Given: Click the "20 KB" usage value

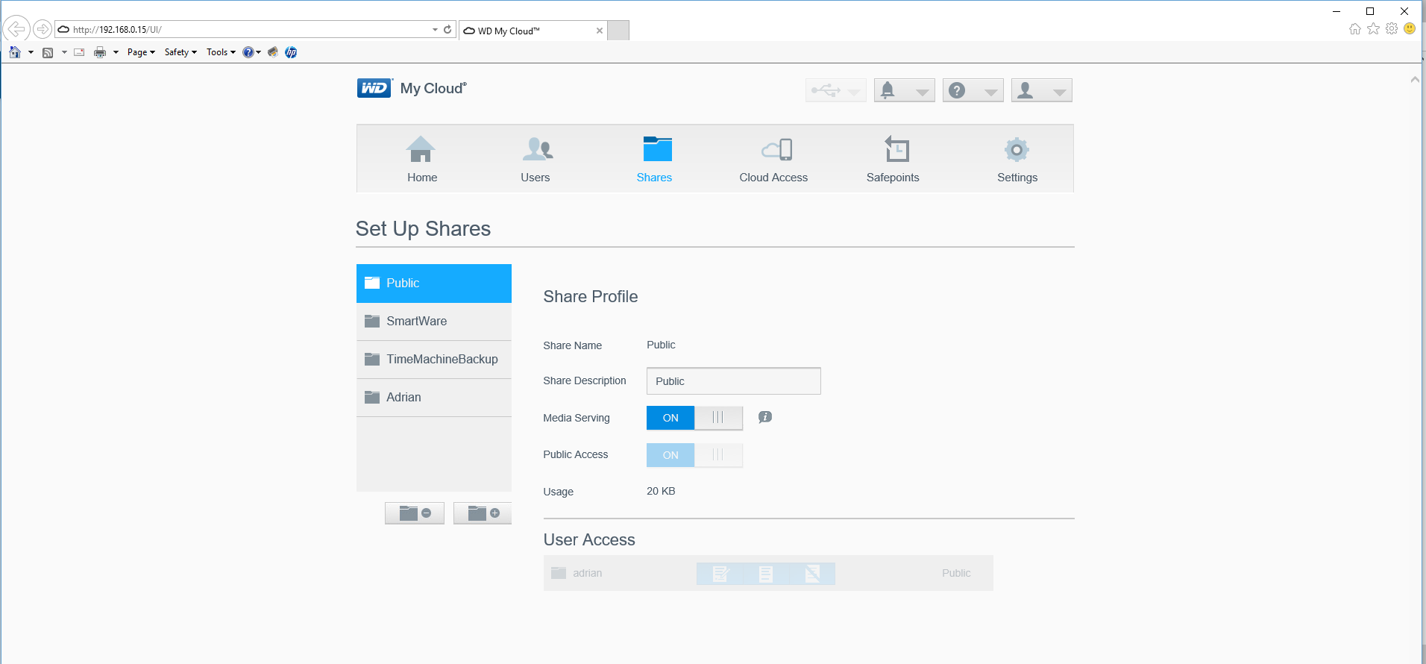Looking at the screenshot, I should pos(661,492).
